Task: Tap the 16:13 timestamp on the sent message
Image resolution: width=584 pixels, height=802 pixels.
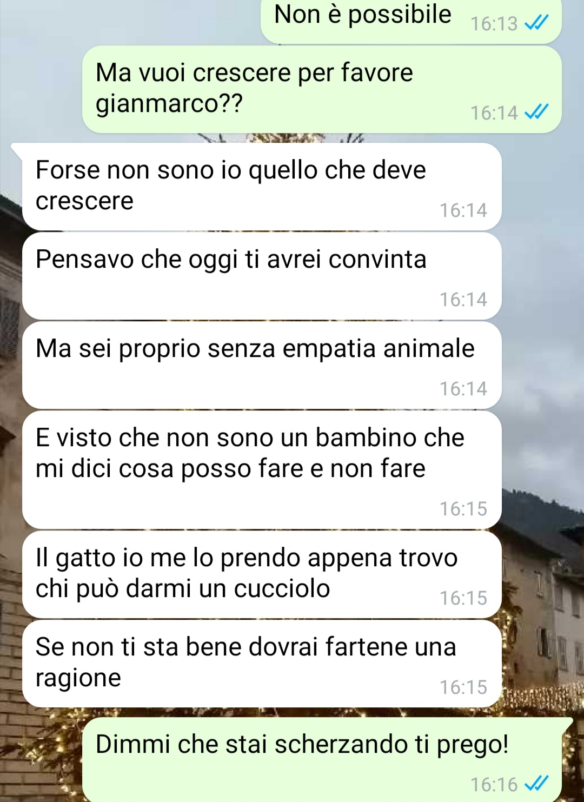Action: pyautogui.click(x=494, y=24)
